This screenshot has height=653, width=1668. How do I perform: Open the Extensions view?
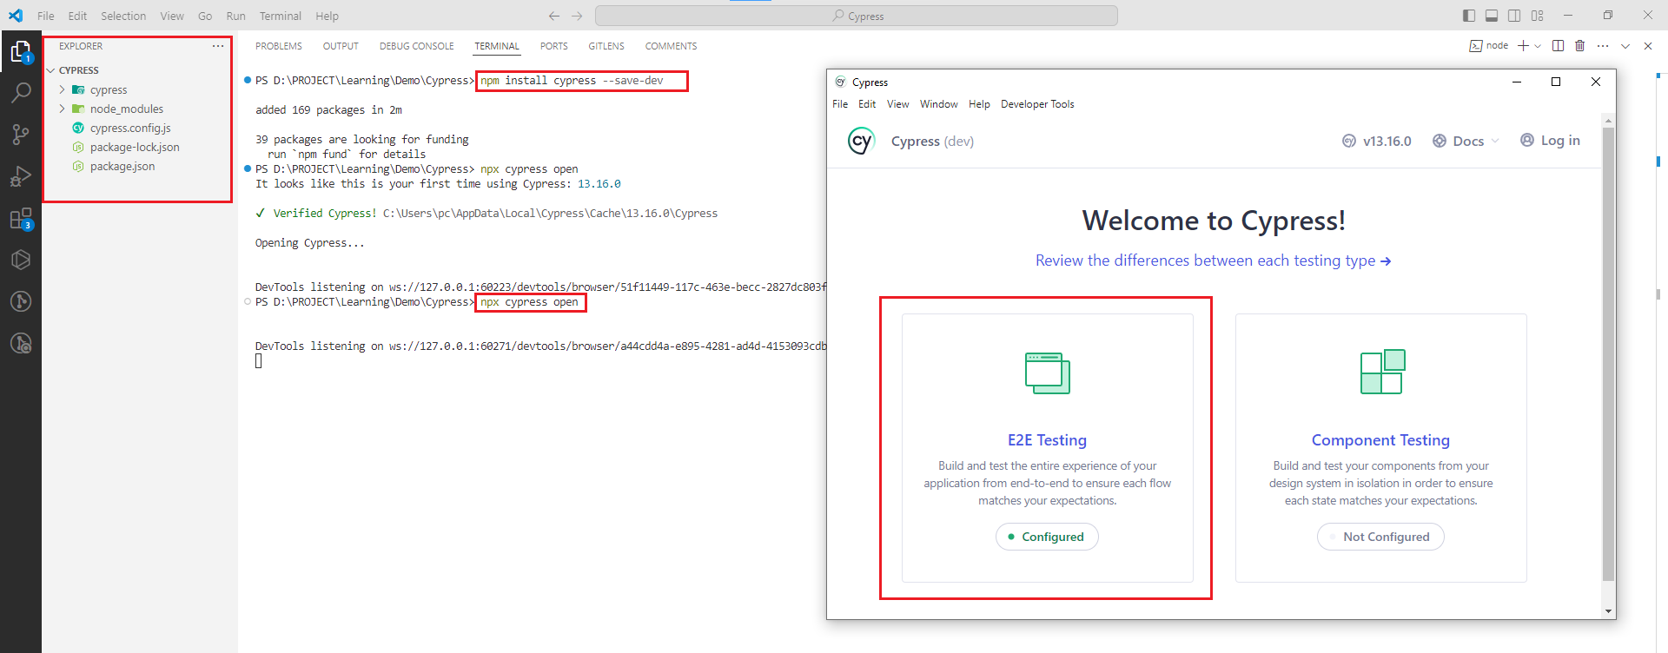21,219
